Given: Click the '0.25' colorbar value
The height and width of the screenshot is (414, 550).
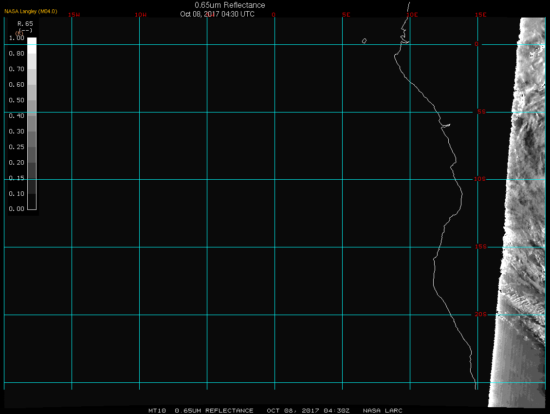Looking at the screenshot, I should point(17,147).
